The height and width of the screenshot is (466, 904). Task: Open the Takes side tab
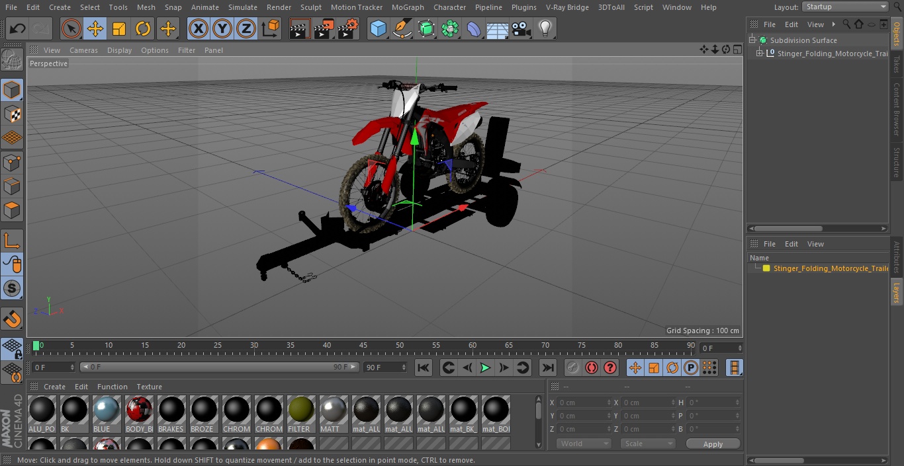coord(897,65)
